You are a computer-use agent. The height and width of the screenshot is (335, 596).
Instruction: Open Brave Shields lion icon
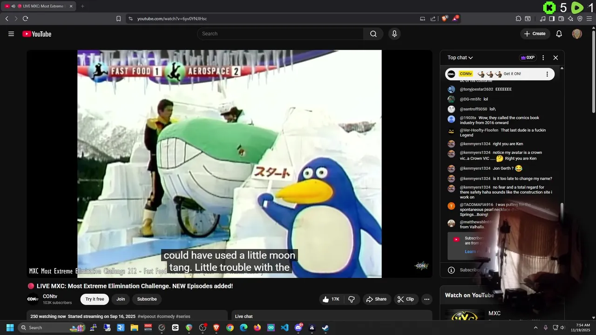tap(445, 19)
